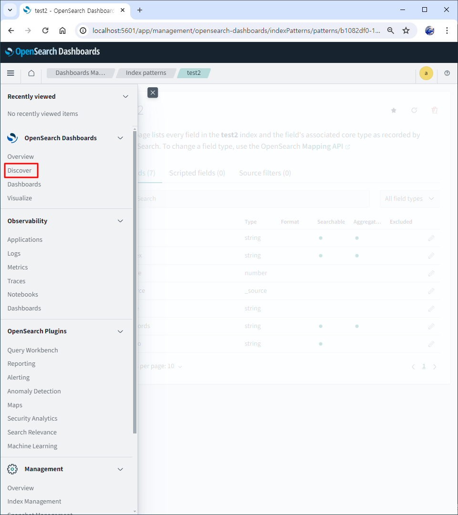Open the hamburger navigation menu
The image size is (458, 515).
(10, 73)
